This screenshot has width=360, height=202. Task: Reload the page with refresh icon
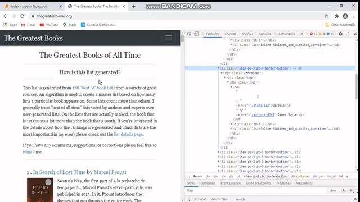point(22,16)
